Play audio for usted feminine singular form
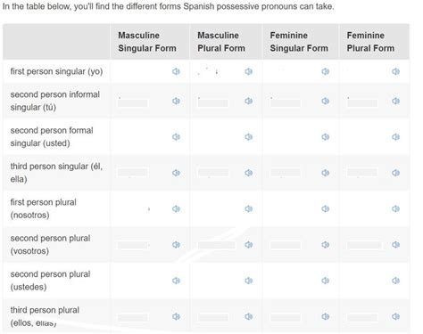The width and height of the screenshot is (423, 334). [326, 137]
